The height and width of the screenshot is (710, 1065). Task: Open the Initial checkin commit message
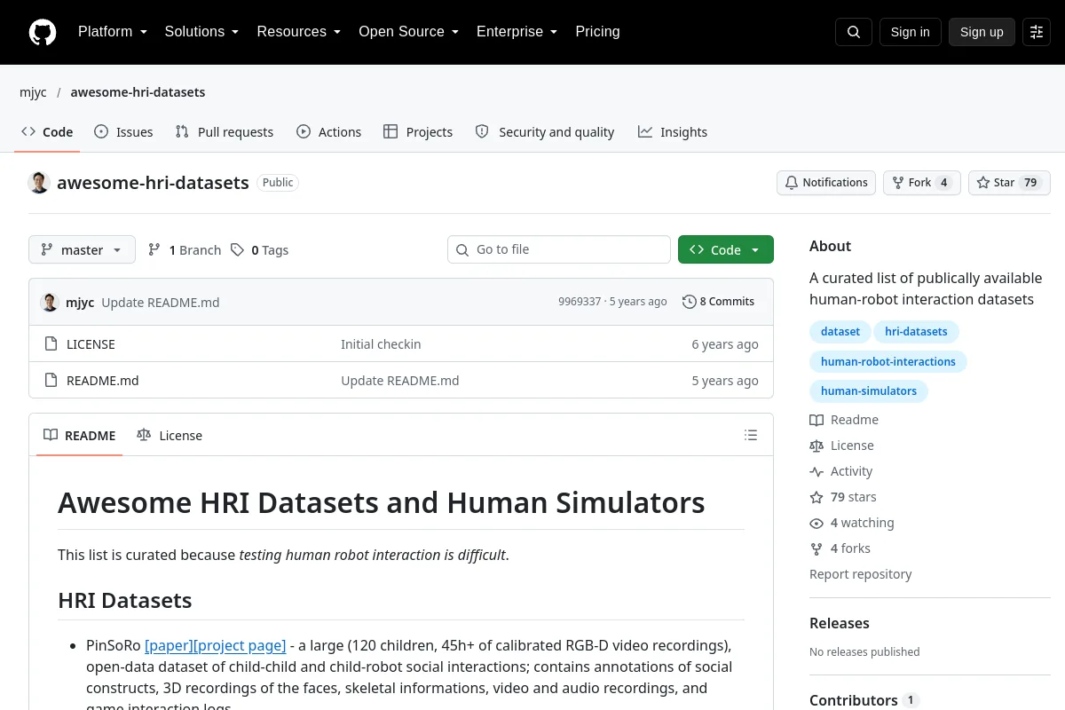381,344
